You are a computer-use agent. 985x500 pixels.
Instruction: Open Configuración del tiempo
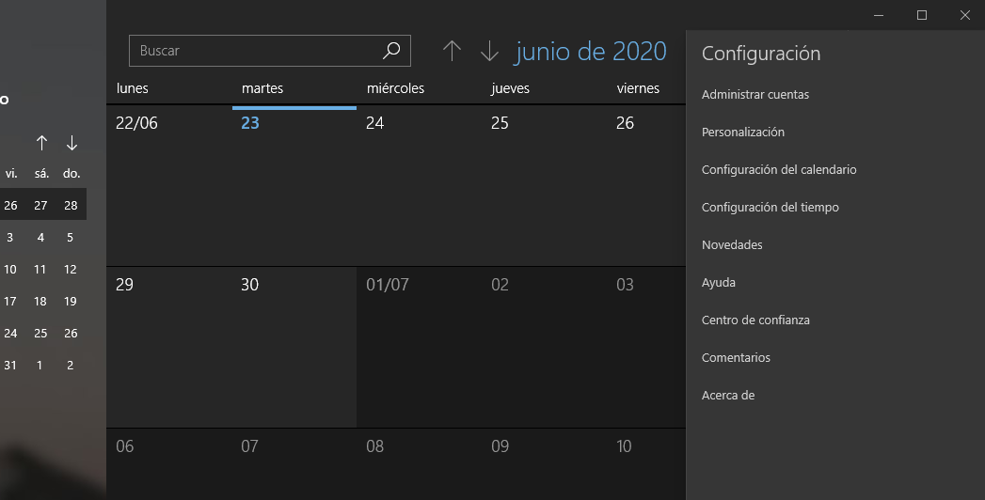point(771,208)
